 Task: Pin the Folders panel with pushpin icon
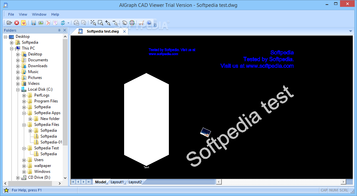point(59,30)
